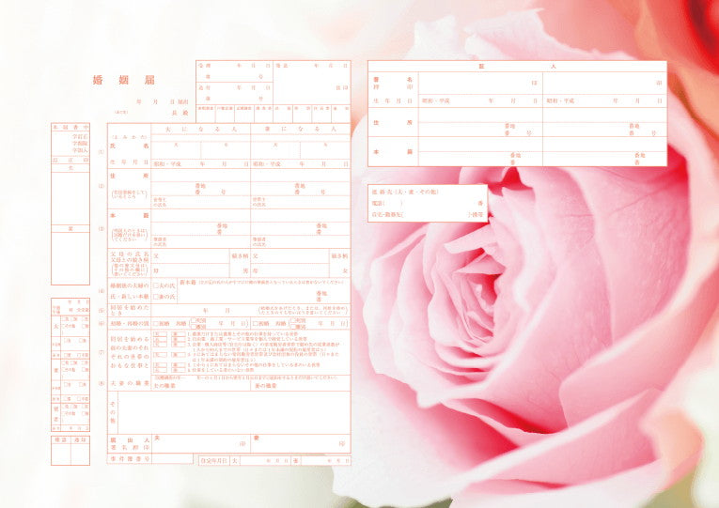Select the husband's 生年月日 date field
Screen dimensions: 719x508
[200, 162]
